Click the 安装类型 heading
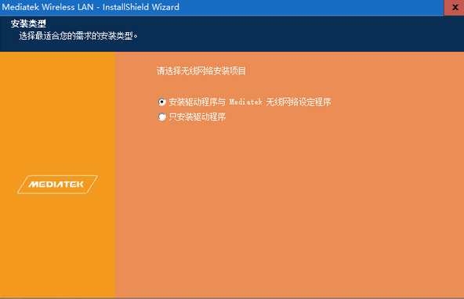 [28, 23]
